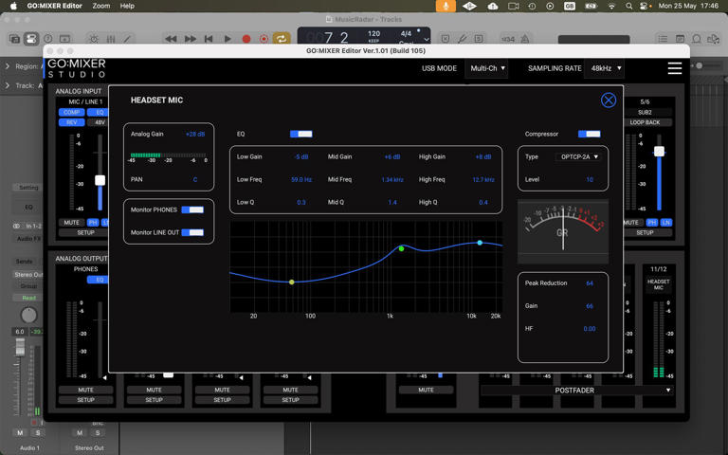The height and width of the screenshot is (455, 728).
Task: Toggle EQ button on PHONES output
Action: point(98,280)
